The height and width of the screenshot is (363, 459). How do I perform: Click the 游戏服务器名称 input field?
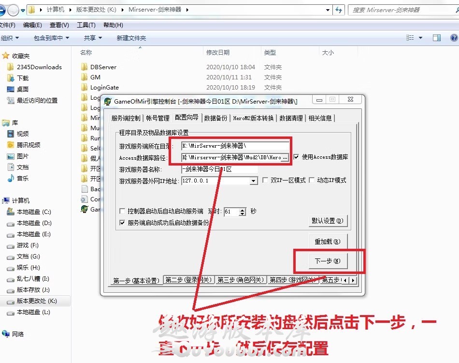pyautogui.click(x=220, y=169)
